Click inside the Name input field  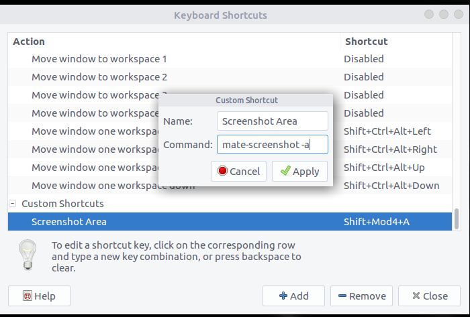(273, 121)
